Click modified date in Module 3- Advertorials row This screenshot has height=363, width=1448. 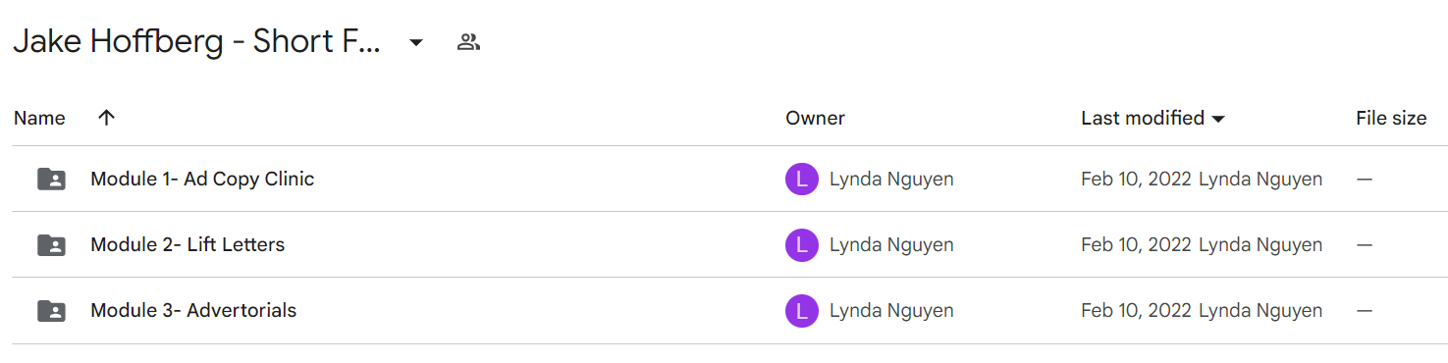(x=1136, y=311)
